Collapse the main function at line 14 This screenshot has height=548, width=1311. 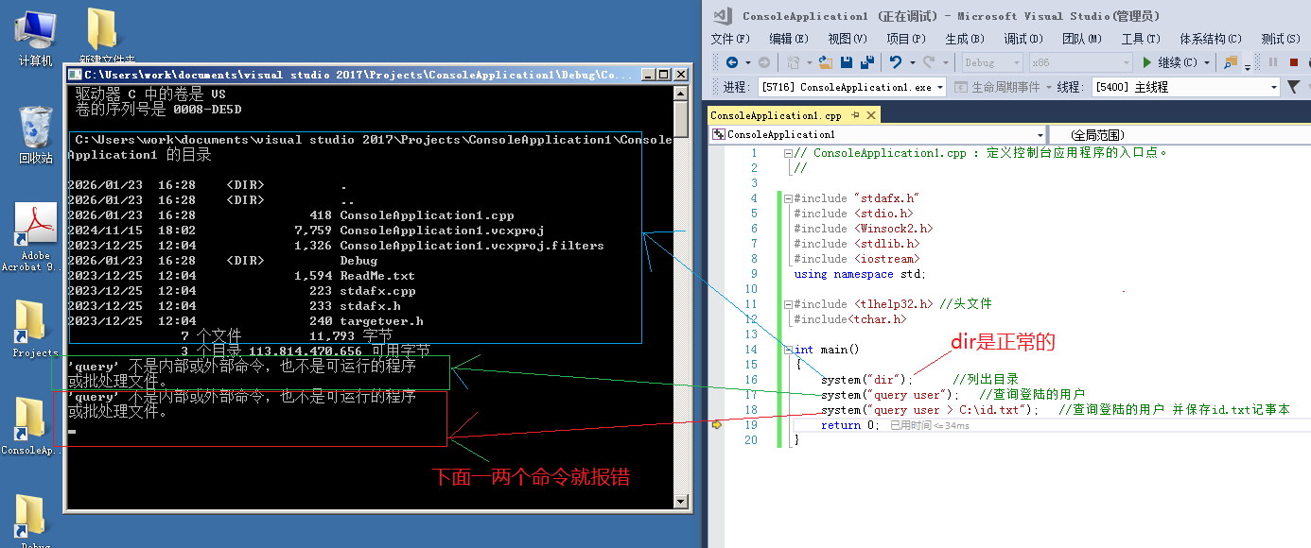tap(788, 350)
